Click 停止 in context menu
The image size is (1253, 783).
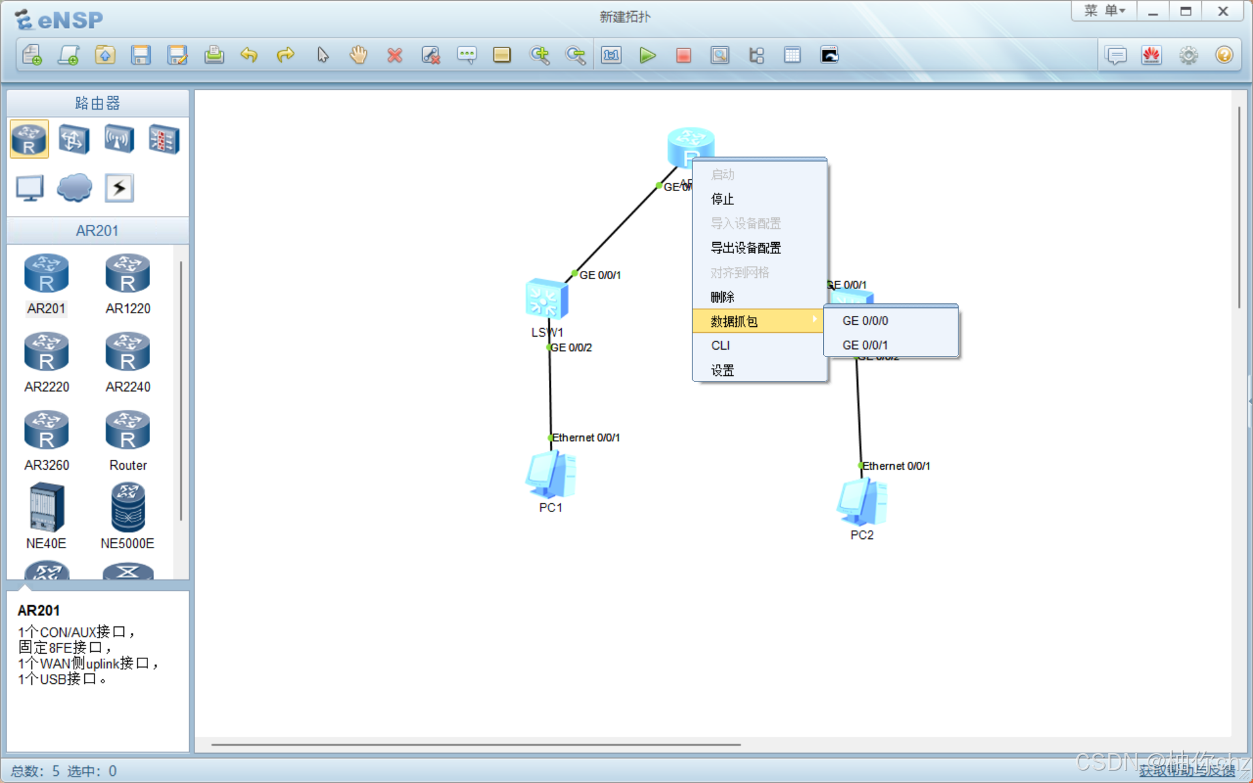pos(722,199)
